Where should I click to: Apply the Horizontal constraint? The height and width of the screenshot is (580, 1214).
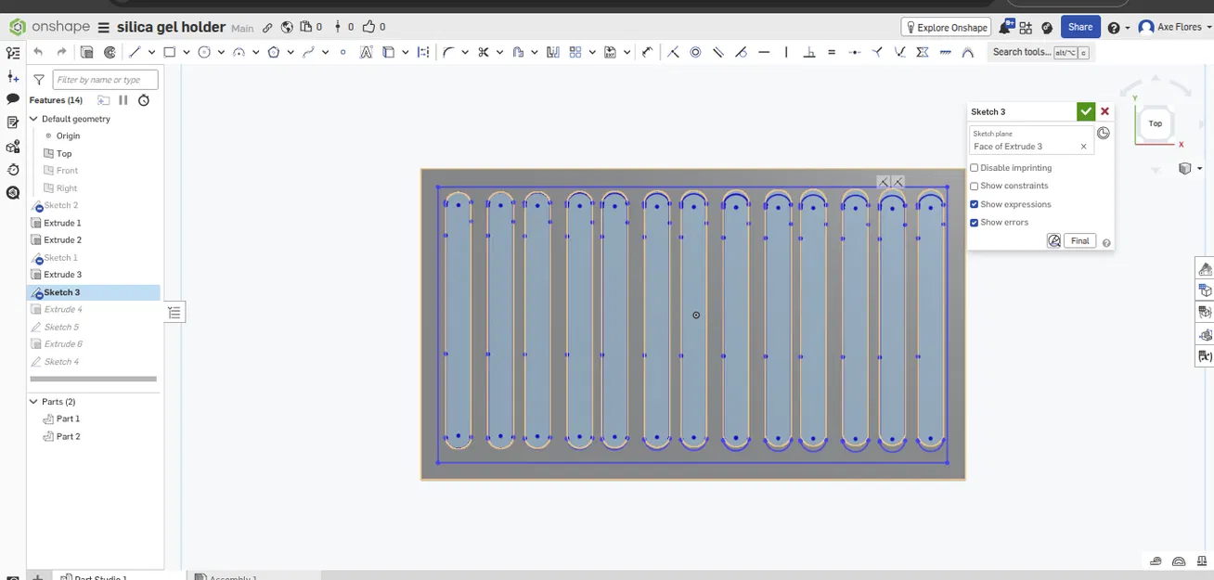click(x=764, y=52)
